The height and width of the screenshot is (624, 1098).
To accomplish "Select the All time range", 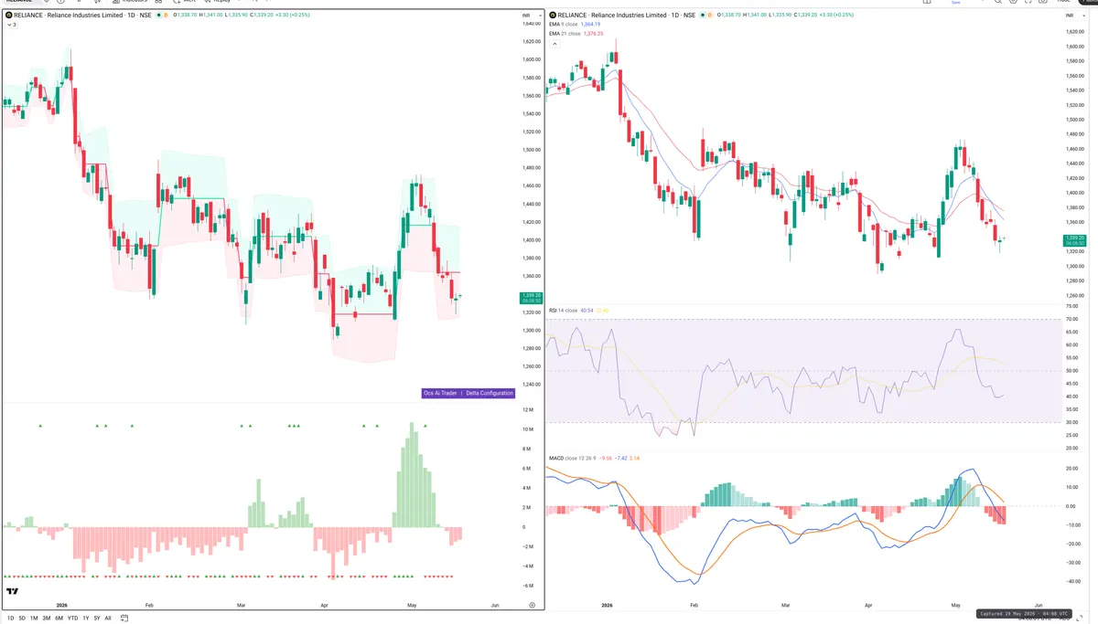I will point(108,619).
